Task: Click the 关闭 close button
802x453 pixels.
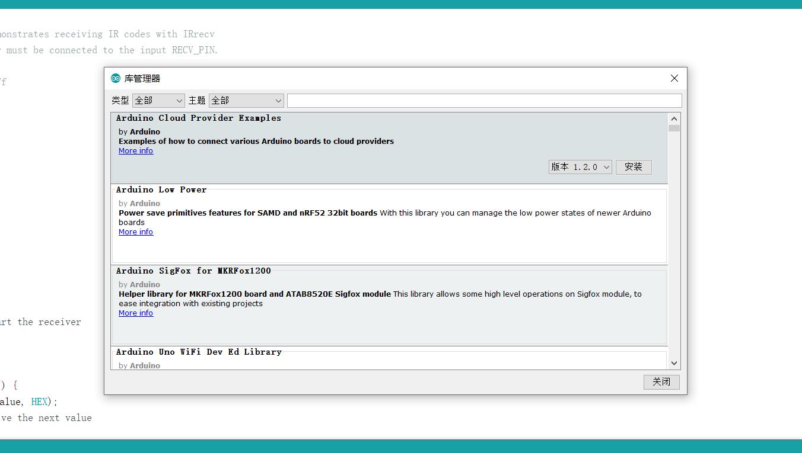Action: (x=661, y=382)
